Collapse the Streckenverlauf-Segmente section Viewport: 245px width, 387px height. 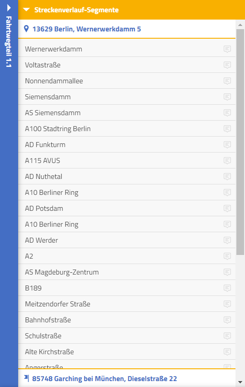[26, 10]
